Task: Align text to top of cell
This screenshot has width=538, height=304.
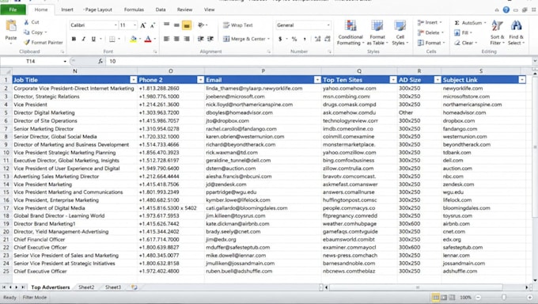Action: 166,25
